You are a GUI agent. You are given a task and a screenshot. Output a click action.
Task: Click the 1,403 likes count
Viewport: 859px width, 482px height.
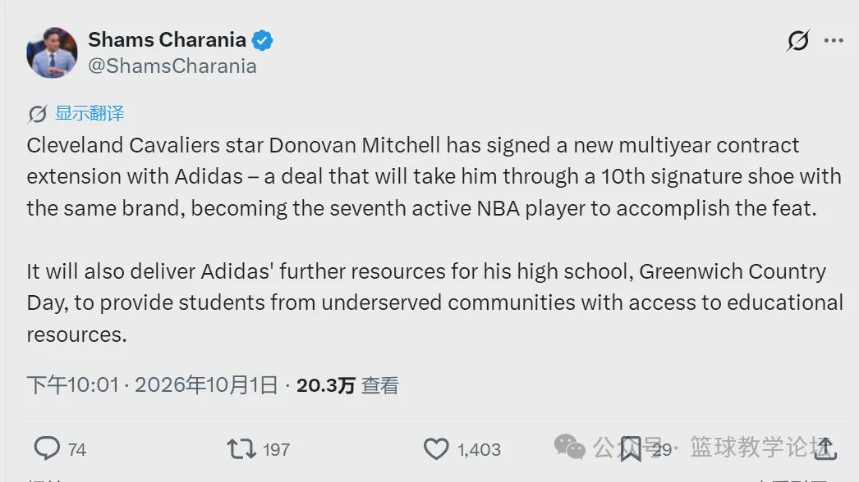pos(480,450)
